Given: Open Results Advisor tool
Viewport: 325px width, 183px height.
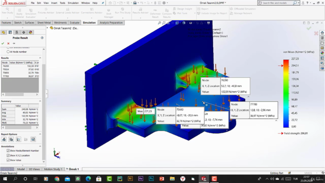Looking at the screenshot, I should [x=140, y=11].
